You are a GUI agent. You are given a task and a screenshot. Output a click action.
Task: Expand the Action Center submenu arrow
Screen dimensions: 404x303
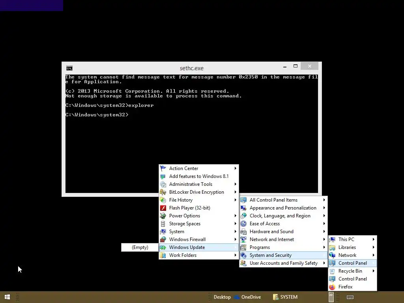tap(235, 168)
